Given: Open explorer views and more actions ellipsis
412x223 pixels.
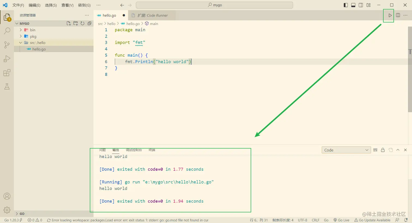Looking at the screenshot, I should 87,15.
